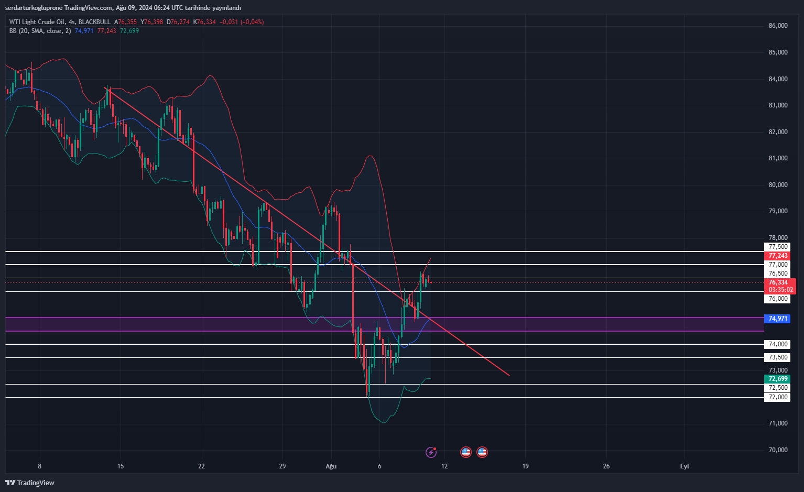
Task: Select the 72,000 horizontal line label
Action: coord(778,397)
